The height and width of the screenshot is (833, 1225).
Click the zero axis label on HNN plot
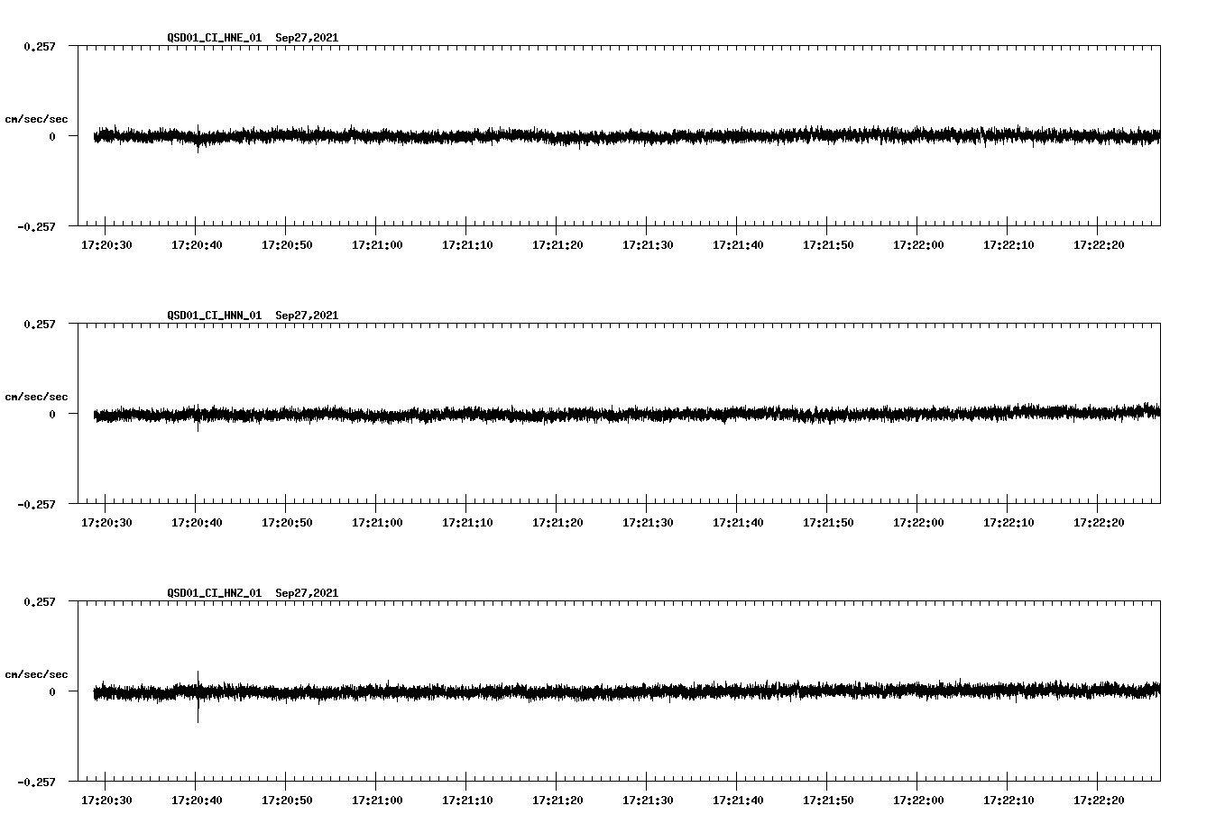(52, 414)
